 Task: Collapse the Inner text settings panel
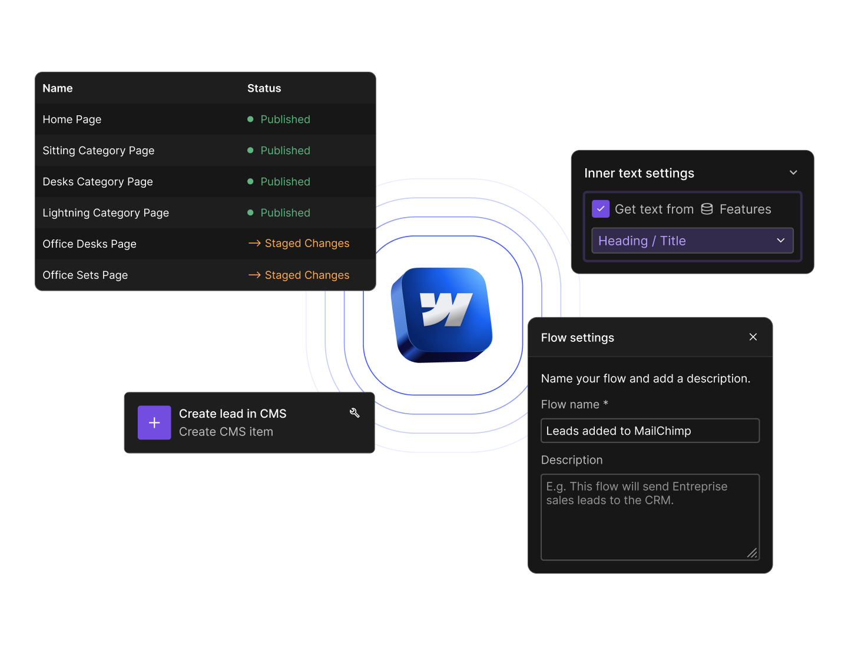coord(793,172)
